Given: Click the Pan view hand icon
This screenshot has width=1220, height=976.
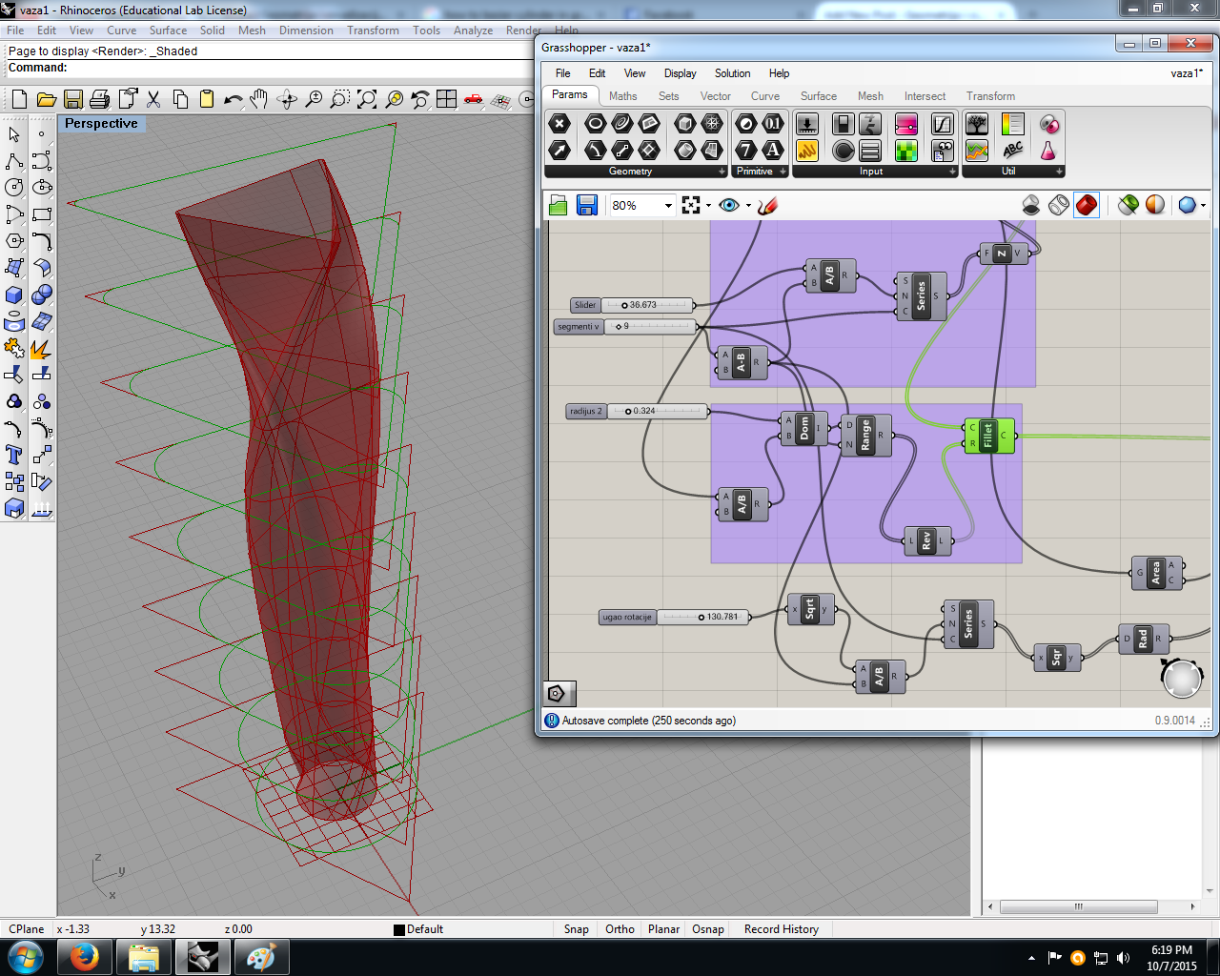Looking at the screenshot, I should click(x=259, y=99).
